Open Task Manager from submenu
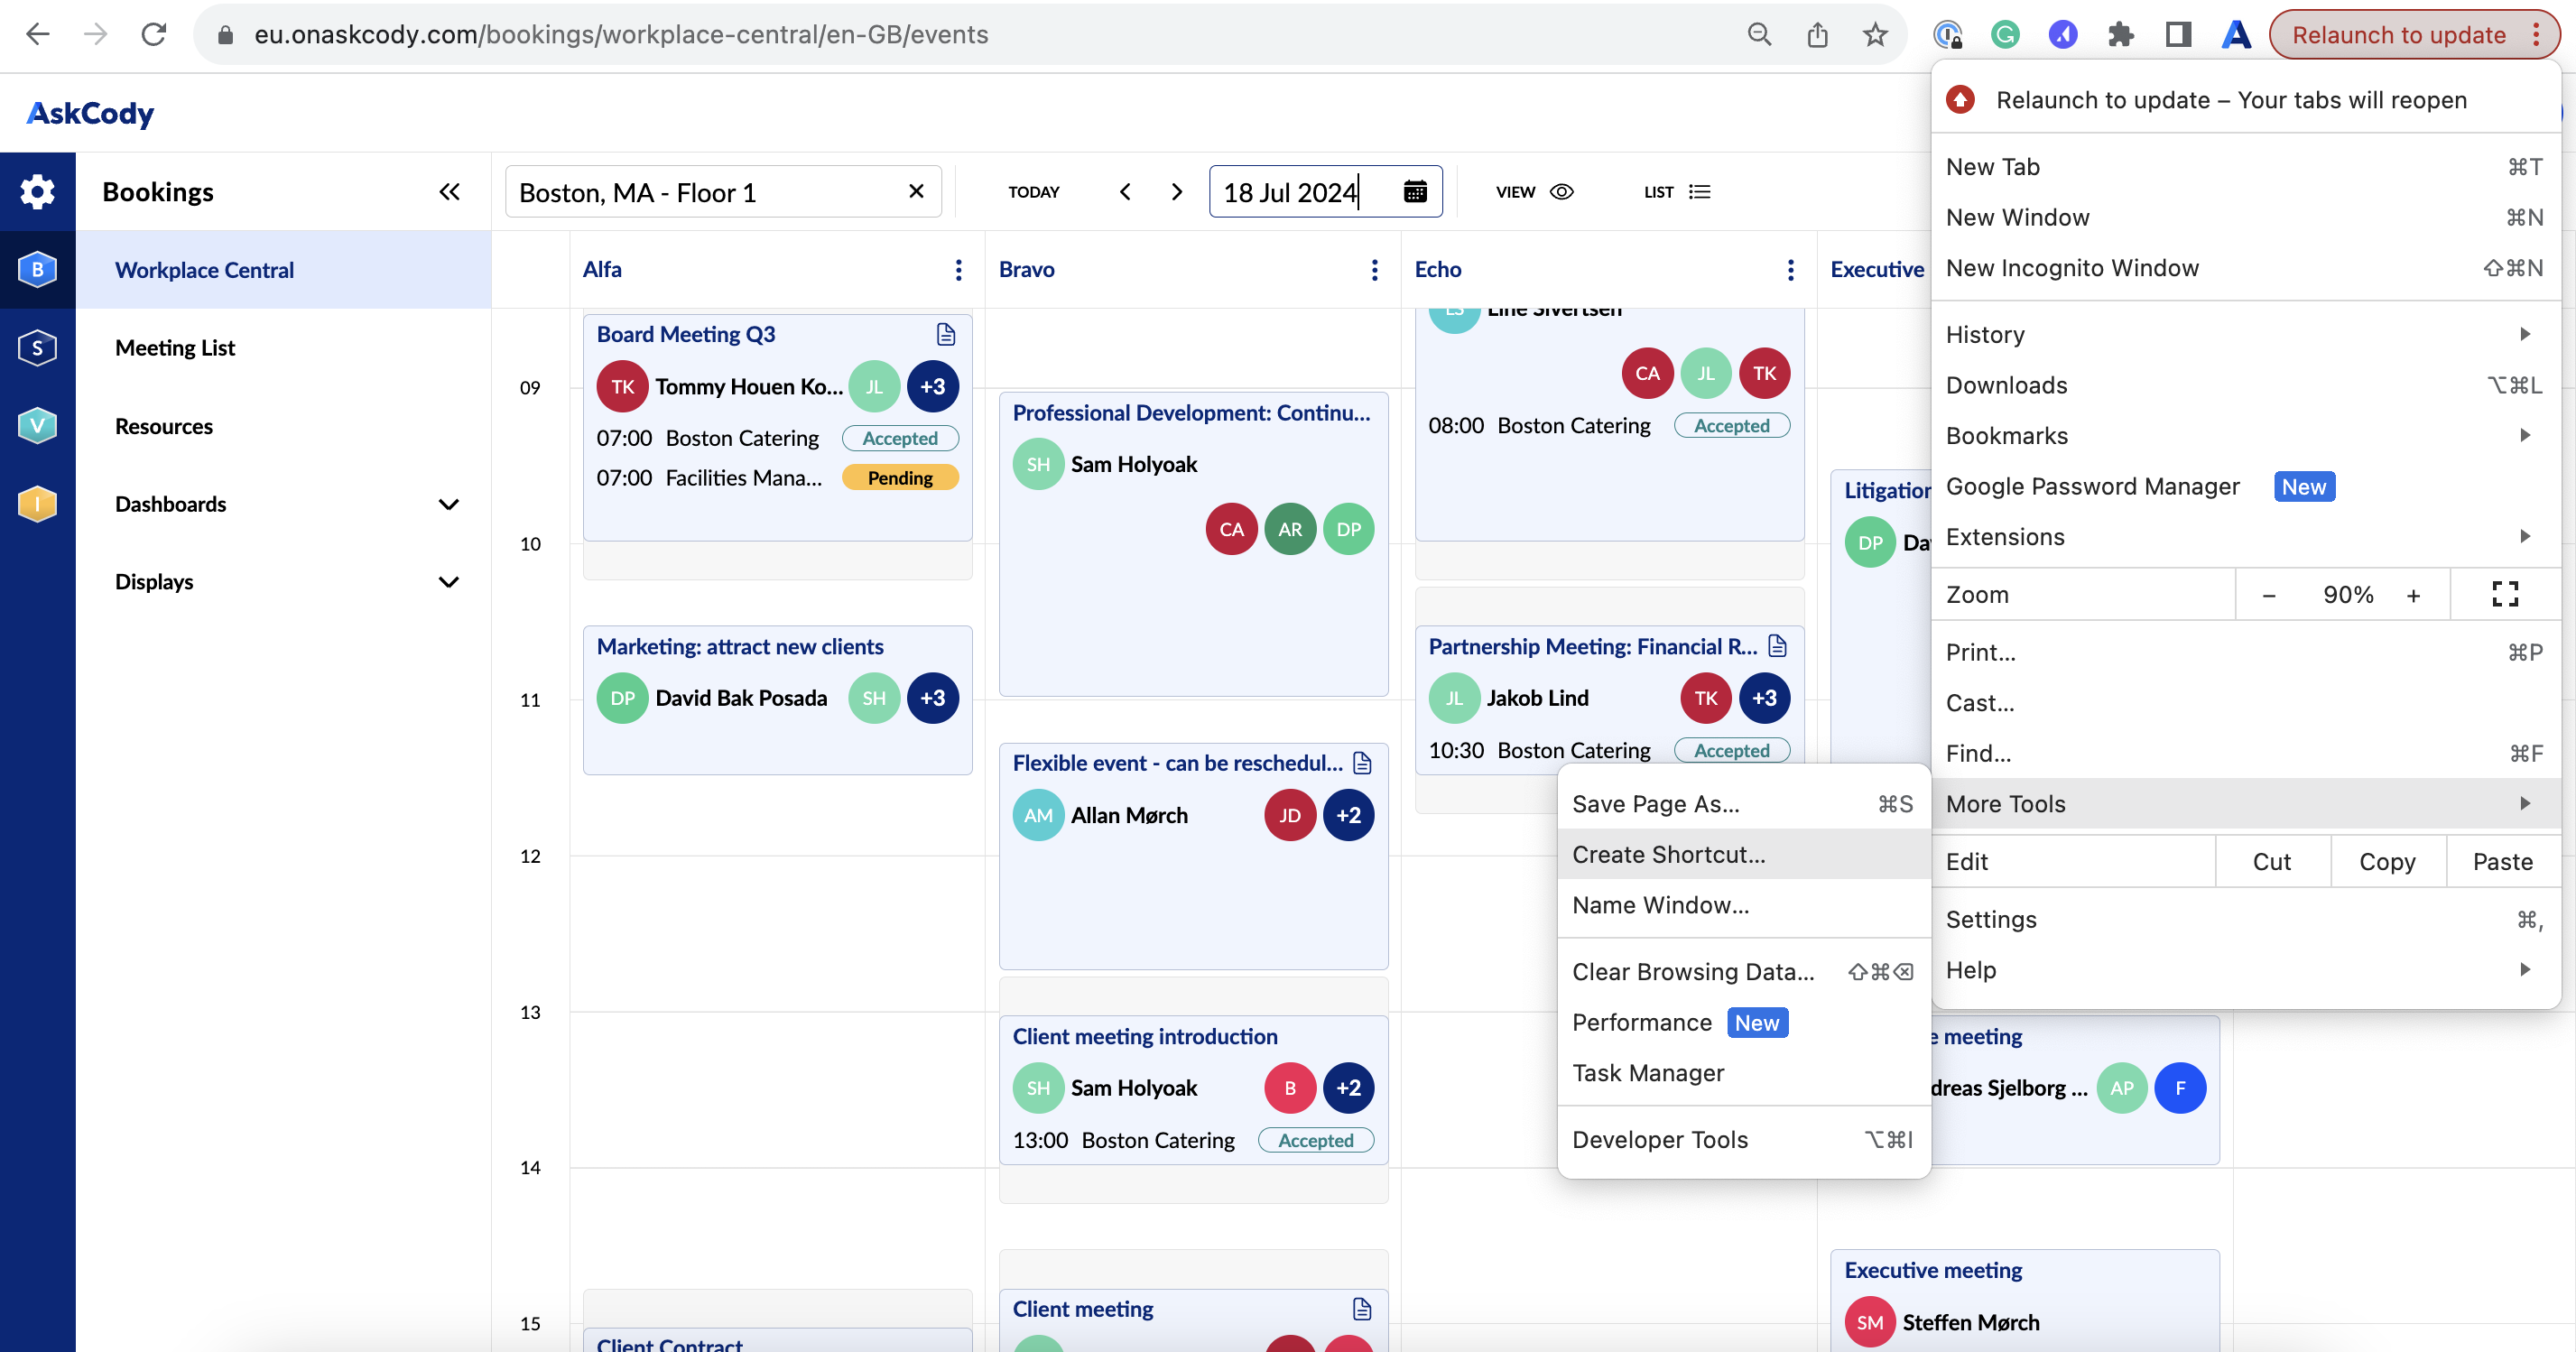Image resolution: width=2576 pixels, height=1352 pixels. (1743, 1072)
